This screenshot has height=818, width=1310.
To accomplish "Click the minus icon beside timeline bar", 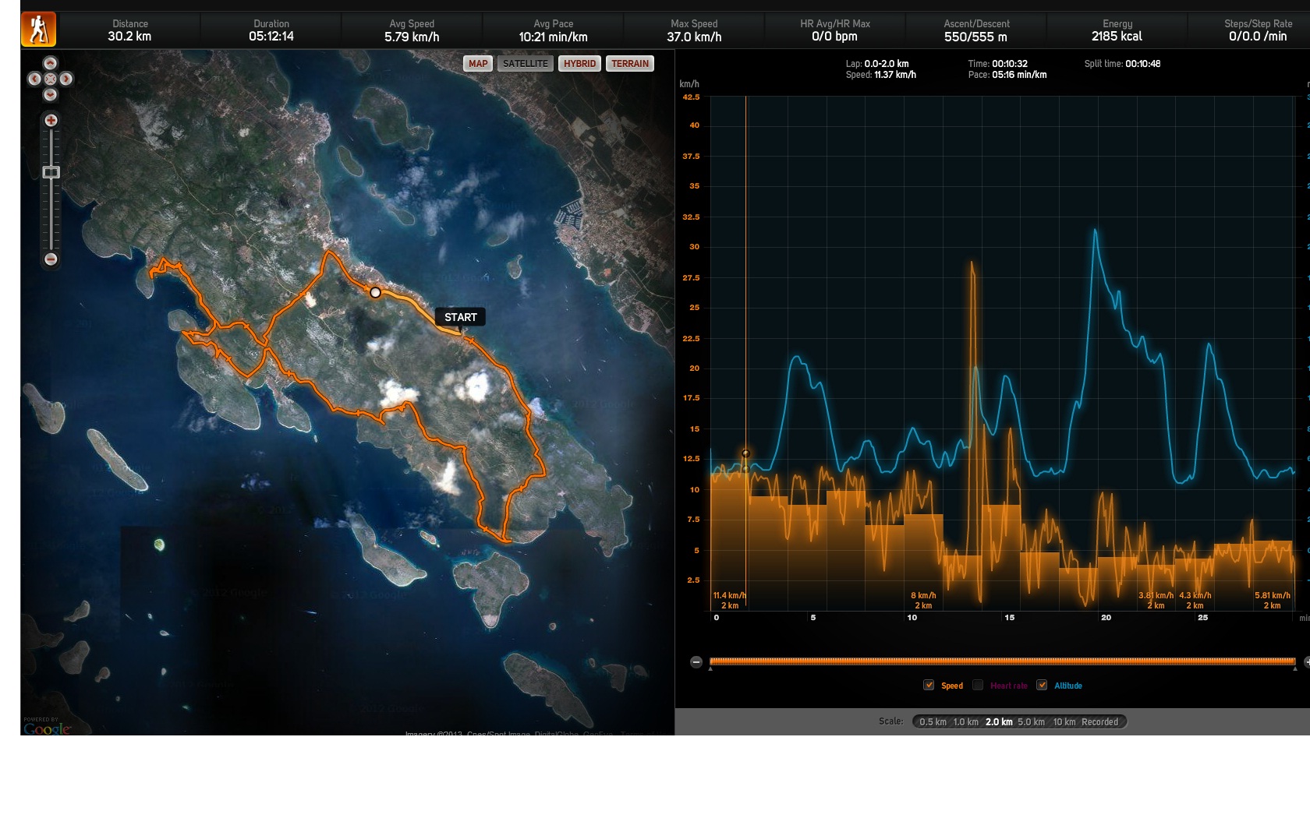I will (696, 662).
